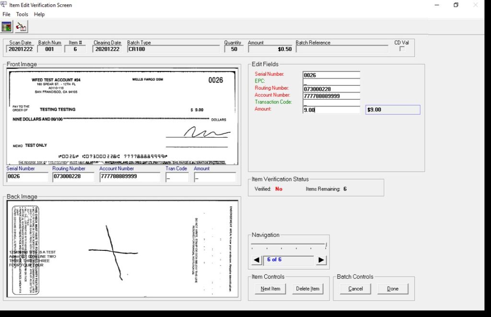Click the previous item navigation arrow
Viewport: 491px width, 317px height.
click(256, 259)
